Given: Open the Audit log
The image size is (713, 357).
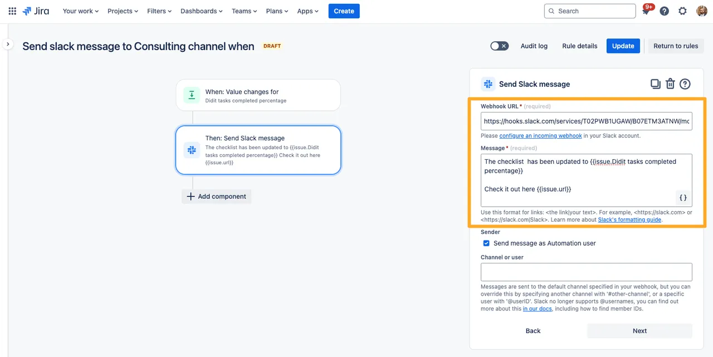Looking at the screenshot, I should (x=534, y=46).
